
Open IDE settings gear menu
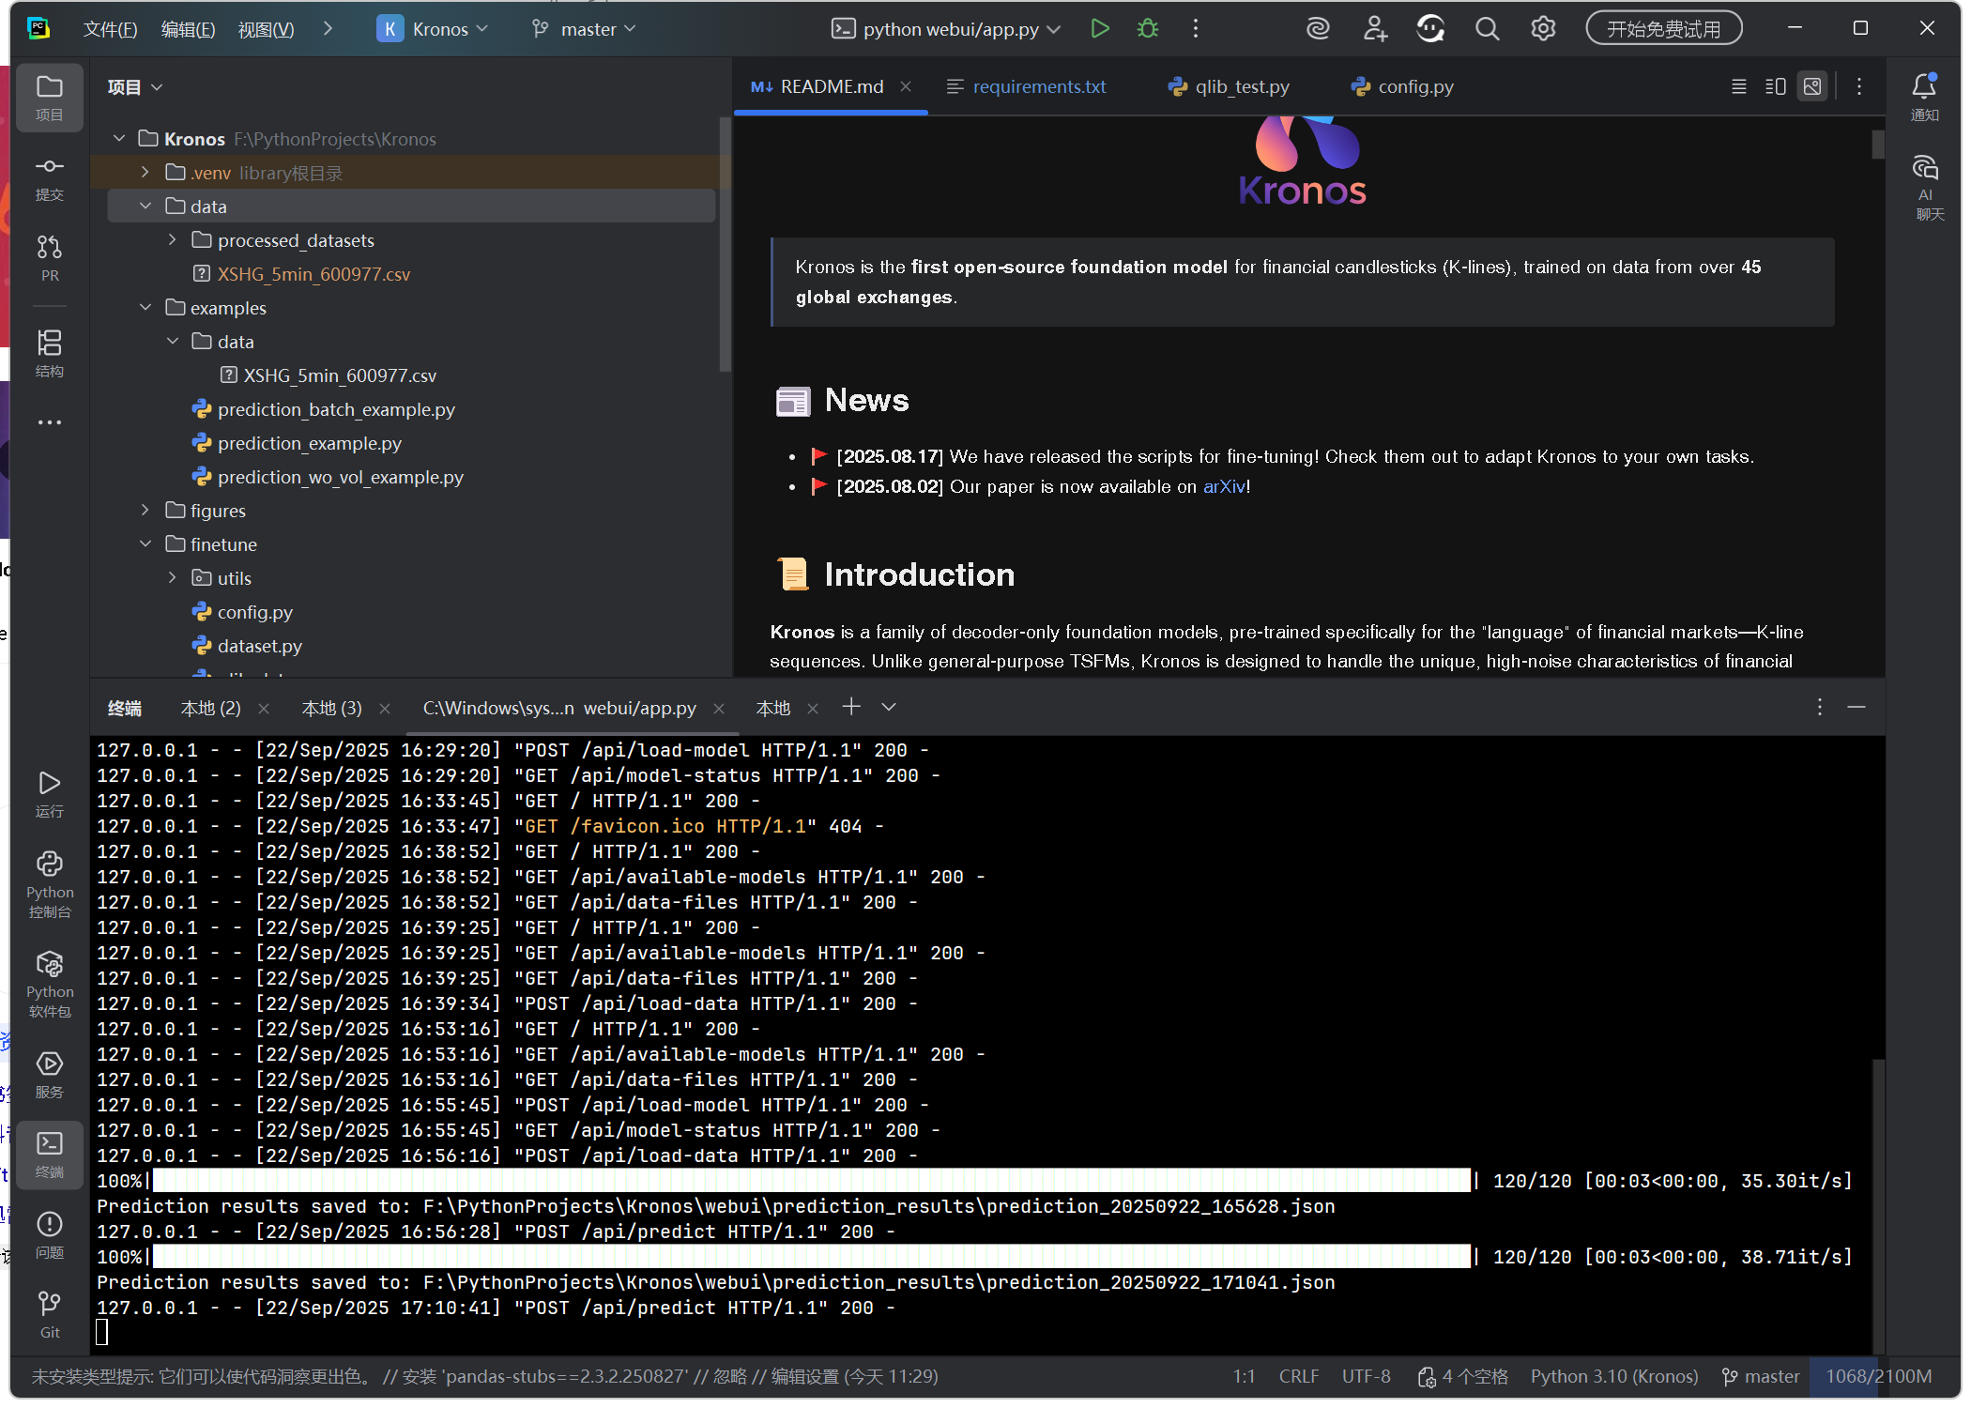(1543, 29)
